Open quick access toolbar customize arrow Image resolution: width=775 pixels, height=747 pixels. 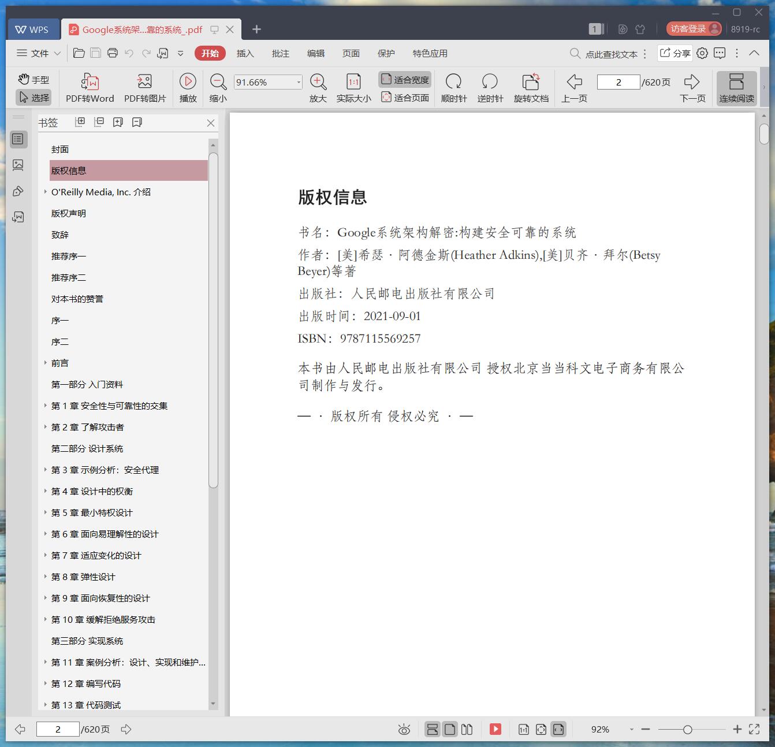[x=180, y=53]
